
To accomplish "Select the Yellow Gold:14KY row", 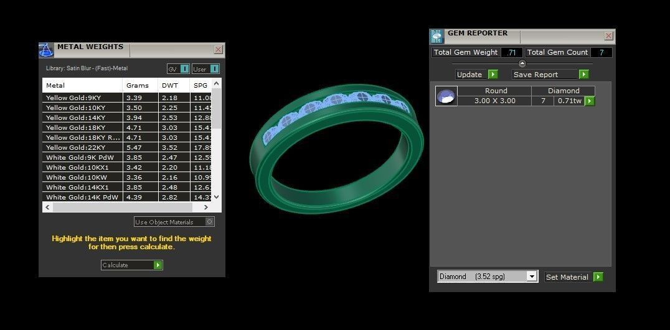I will (x=127, y=117).
